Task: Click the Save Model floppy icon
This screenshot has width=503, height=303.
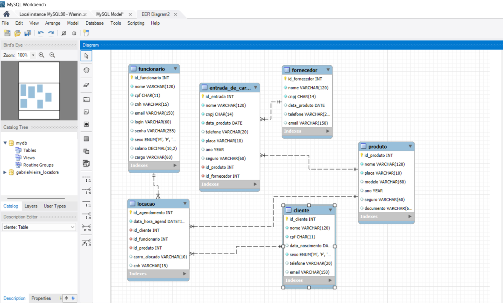Action: (x=28, y=33)
